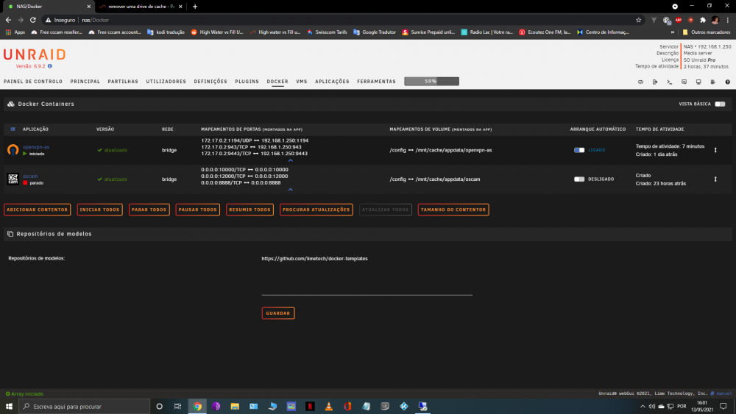736x414 pixels.
Task: Open the system log icon in toolbar
Action: click(x=713, y=82)
